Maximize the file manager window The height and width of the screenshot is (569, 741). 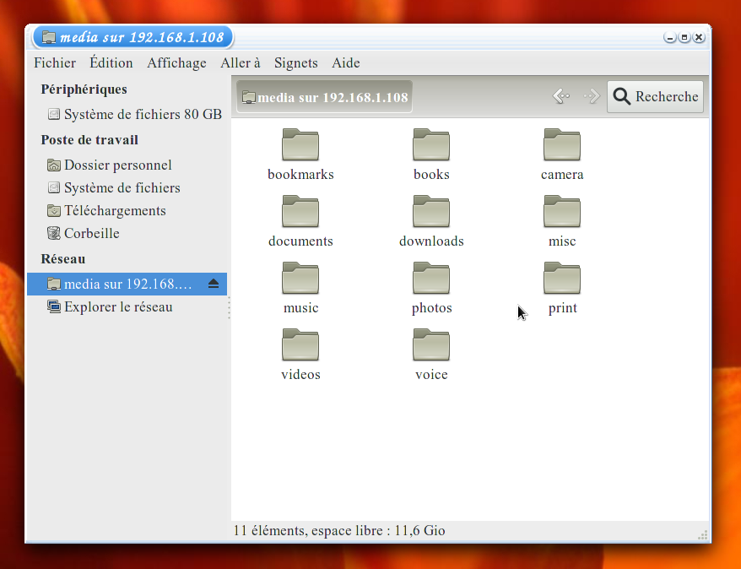[684, 37]
